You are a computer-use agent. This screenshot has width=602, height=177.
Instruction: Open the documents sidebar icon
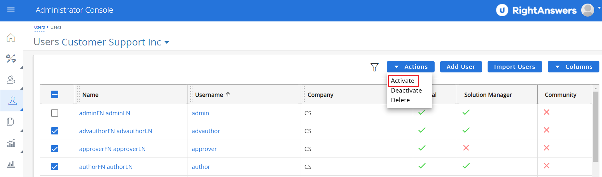pyautogui.click(x=11, y=122)
